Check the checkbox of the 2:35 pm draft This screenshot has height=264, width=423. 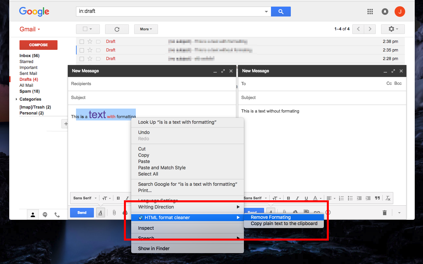pyautogui.click(x=82, y=50)
